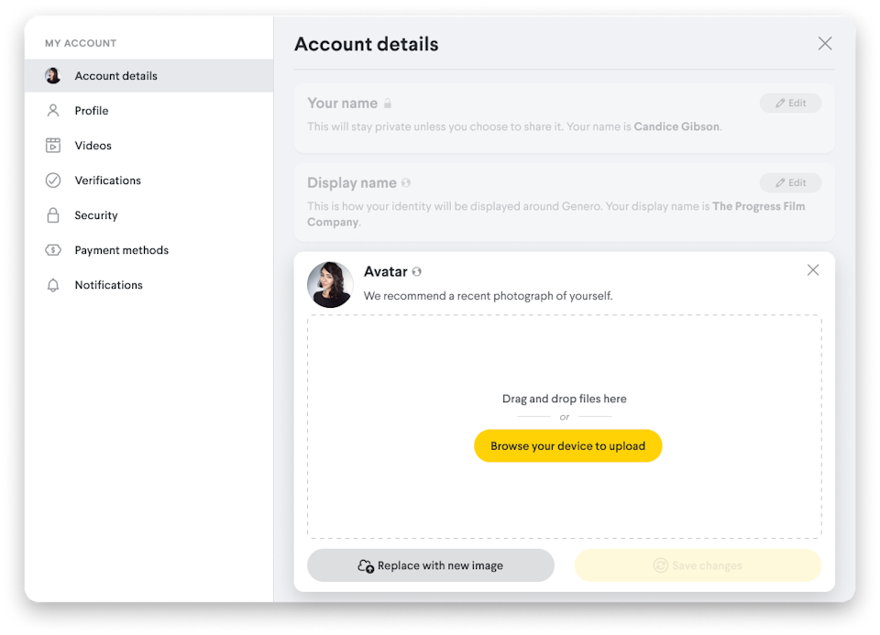The image size is (880, 635).
Task: Select Notifications from the sidebar
Action: pyautogui.click(x=108, y=285)
